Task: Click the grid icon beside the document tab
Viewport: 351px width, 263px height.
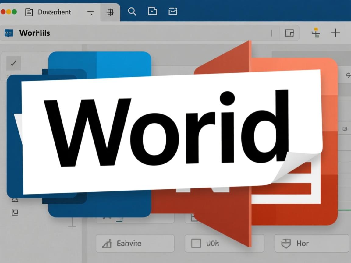Action: click(110, 12)
